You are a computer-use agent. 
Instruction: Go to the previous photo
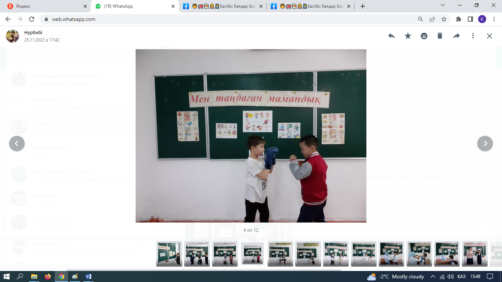(17, 144)
